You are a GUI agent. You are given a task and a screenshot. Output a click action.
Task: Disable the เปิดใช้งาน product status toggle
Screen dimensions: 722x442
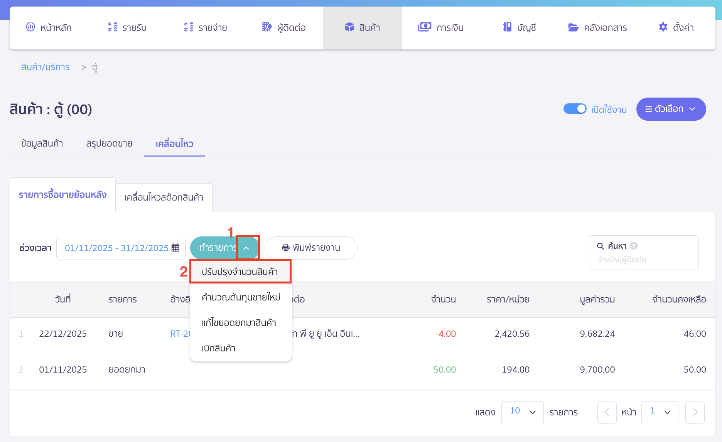(575, 109)
